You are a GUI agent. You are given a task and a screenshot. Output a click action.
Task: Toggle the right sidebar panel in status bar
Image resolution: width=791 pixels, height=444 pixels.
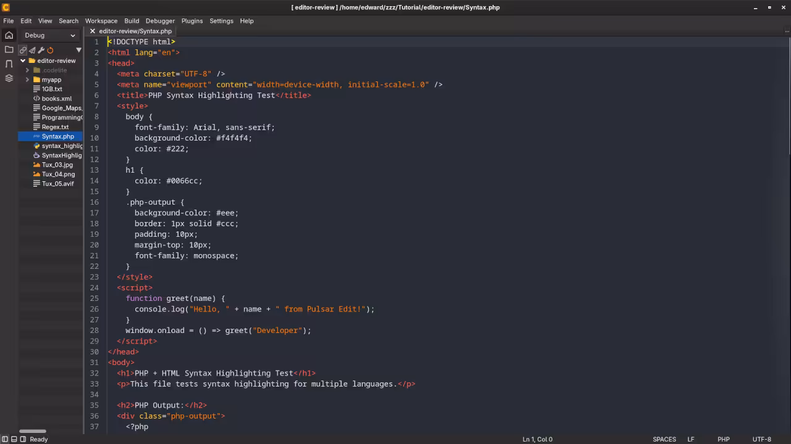pos(23,439)
